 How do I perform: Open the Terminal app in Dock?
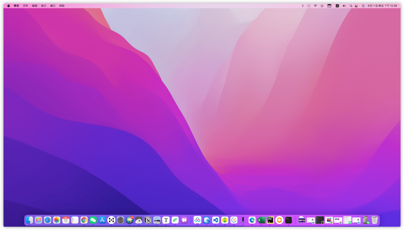(x=288, y=220)
